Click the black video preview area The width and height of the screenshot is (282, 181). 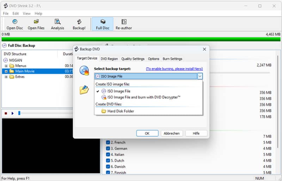[51, 145]
